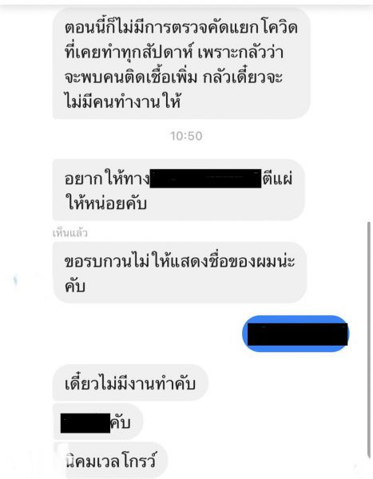The height and width of the screenshot is (479, 373).
Task: Click the redacted bar inside short bubble
Action: click(x=85, y=423)
